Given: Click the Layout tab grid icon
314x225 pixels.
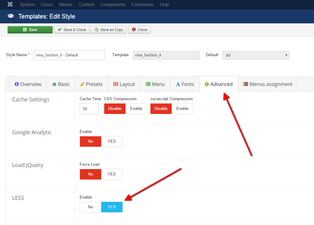Looking at the screenshot, I should (116, 84).
